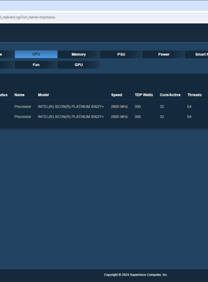Open the Memory tab
This screenshot has width=208, height=282.
[x=79, y=54]
